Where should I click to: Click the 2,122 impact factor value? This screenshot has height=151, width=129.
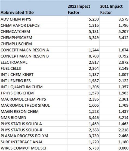pyautogui.click(x=124, y=81)
